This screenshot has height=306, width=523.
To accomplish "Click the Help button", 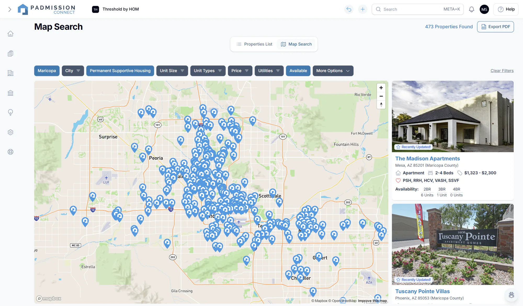I will pos(506,9).
